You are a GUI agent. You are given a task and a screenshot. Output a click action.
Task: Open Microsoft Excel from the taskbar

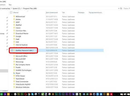coord(87,94)
